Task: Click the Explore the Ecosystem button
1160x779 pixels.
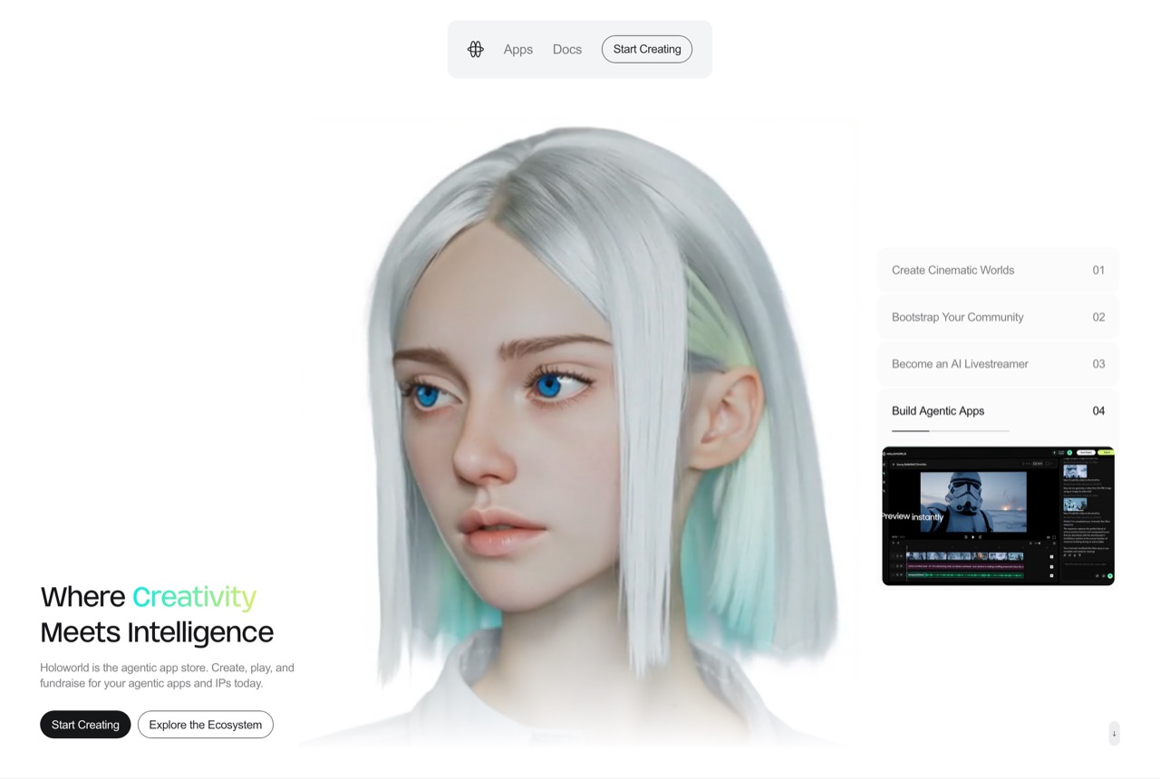Action: click(205, 725)
